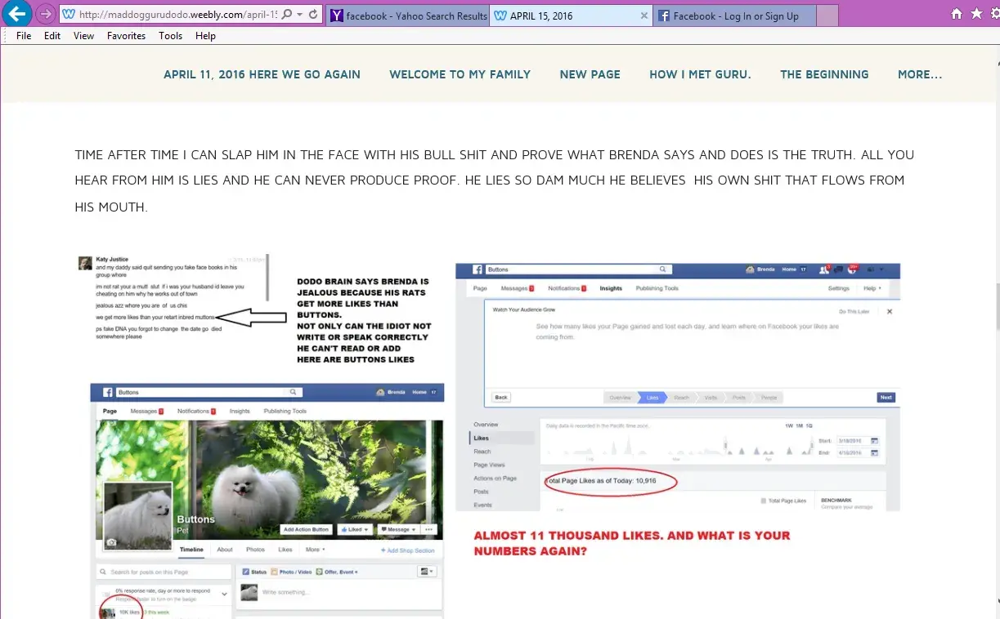Open the NEW PAGE link
The height and width of the screenshot is (619, 1000).
[590, 74]
